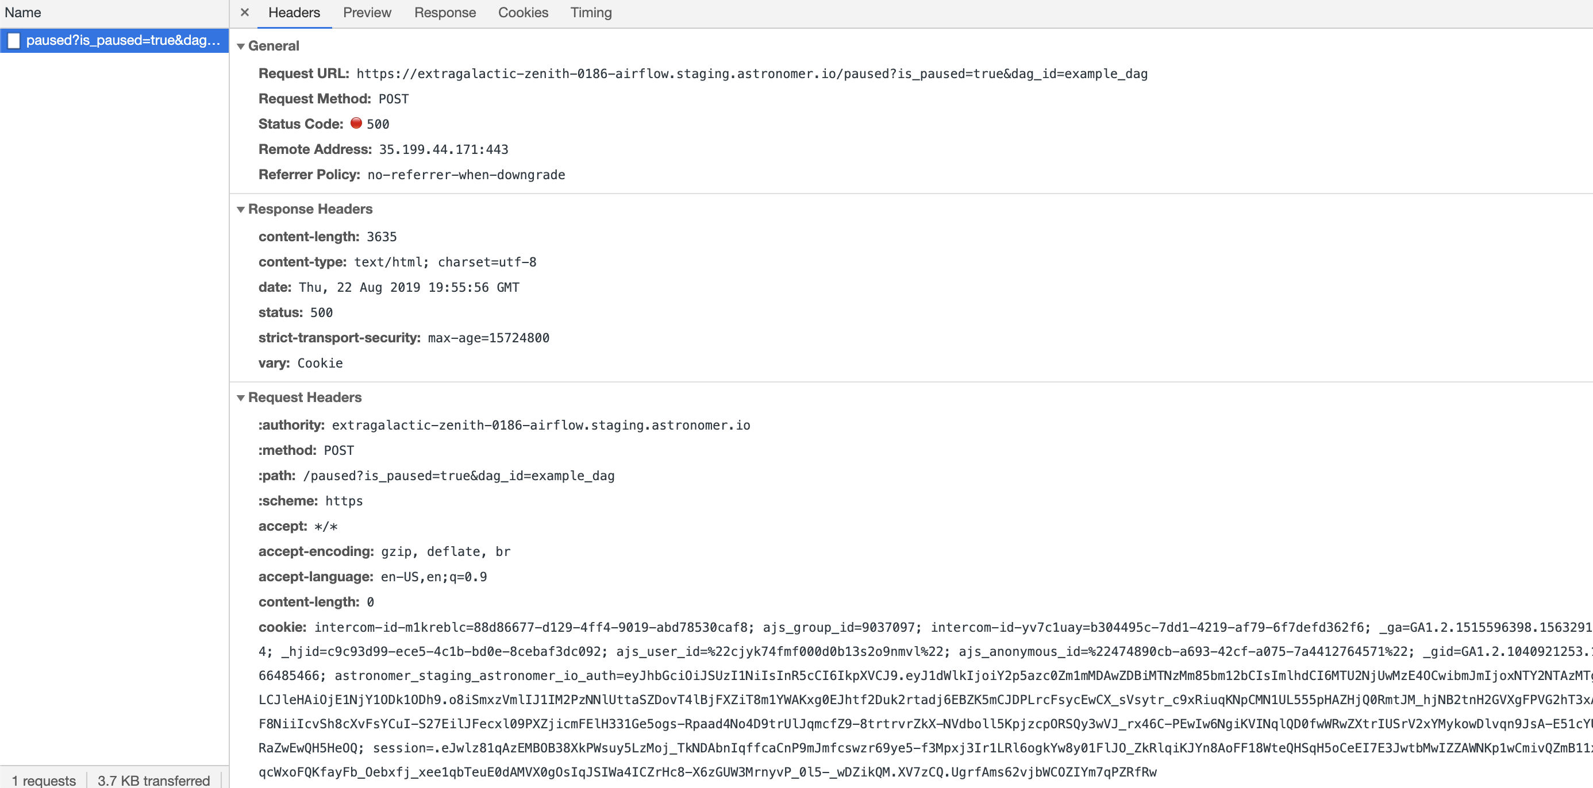
Task: View the Cookies tab
Action: [x=522, y=13]
